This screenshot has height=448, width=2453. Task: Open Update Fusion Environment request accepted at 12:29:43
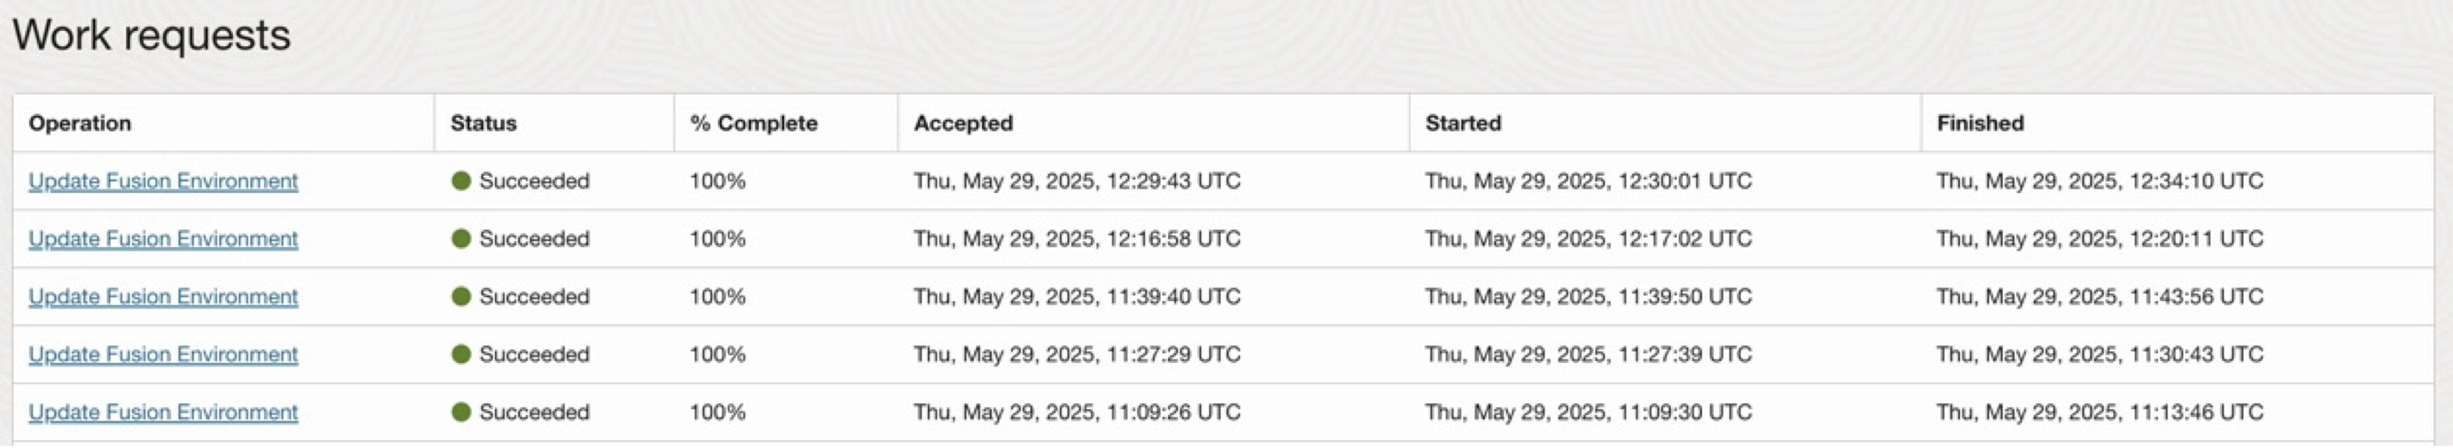coord(163,181)
